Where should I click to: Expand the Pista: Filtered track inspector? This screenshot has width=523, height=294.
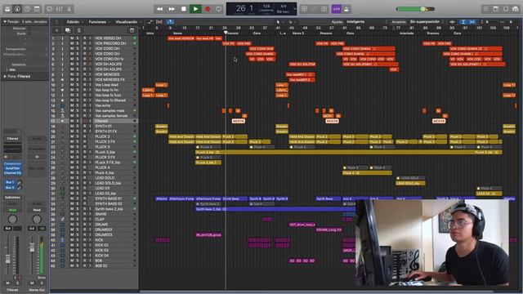(x=5, y=76)
